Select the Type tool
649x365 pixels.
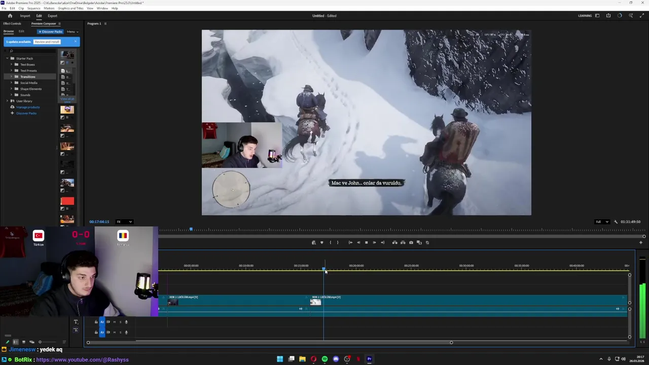[76, 322]
